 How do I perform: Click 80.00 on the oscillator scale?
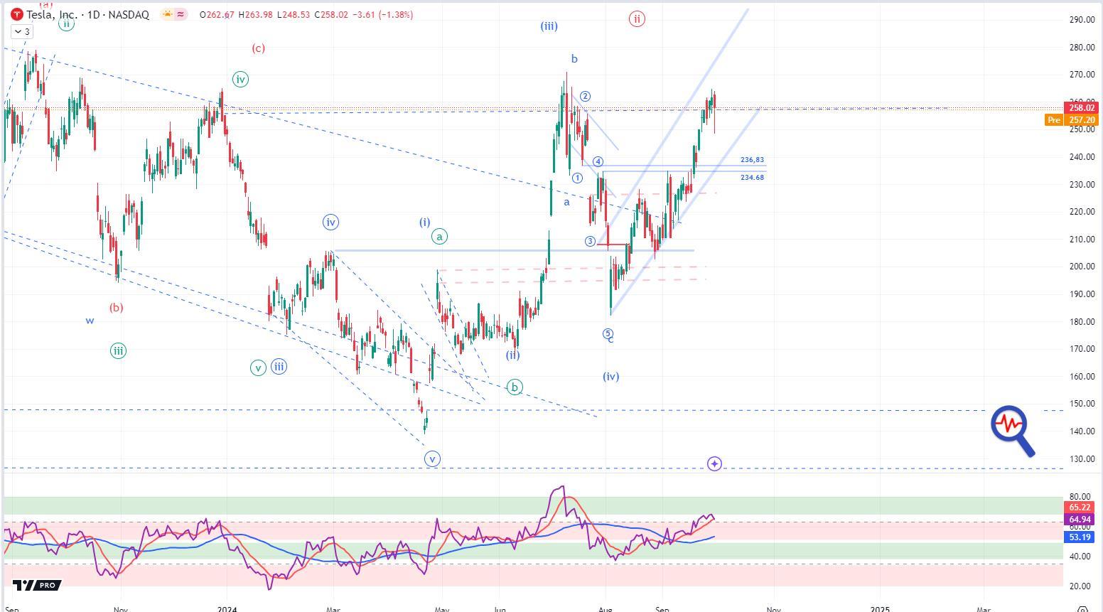1081,497
